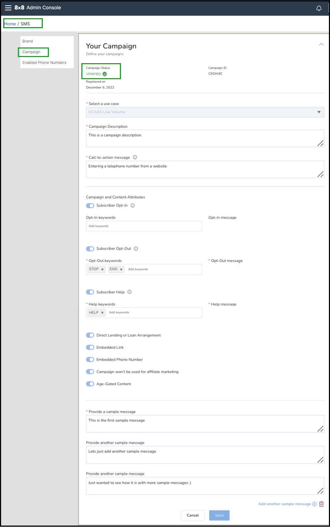Click the Home breadcrumb link
The image size is (330, 527).
pyautogui.click(x=10, y=24)
